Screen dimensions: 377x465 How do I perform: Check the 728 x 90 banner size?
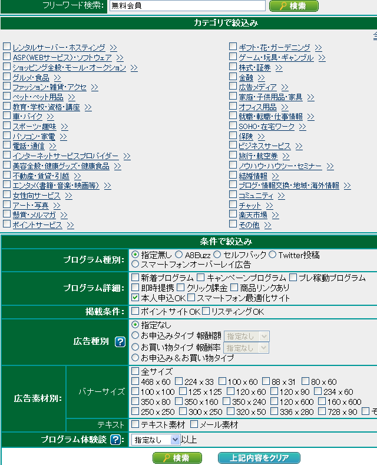point(322,411)
